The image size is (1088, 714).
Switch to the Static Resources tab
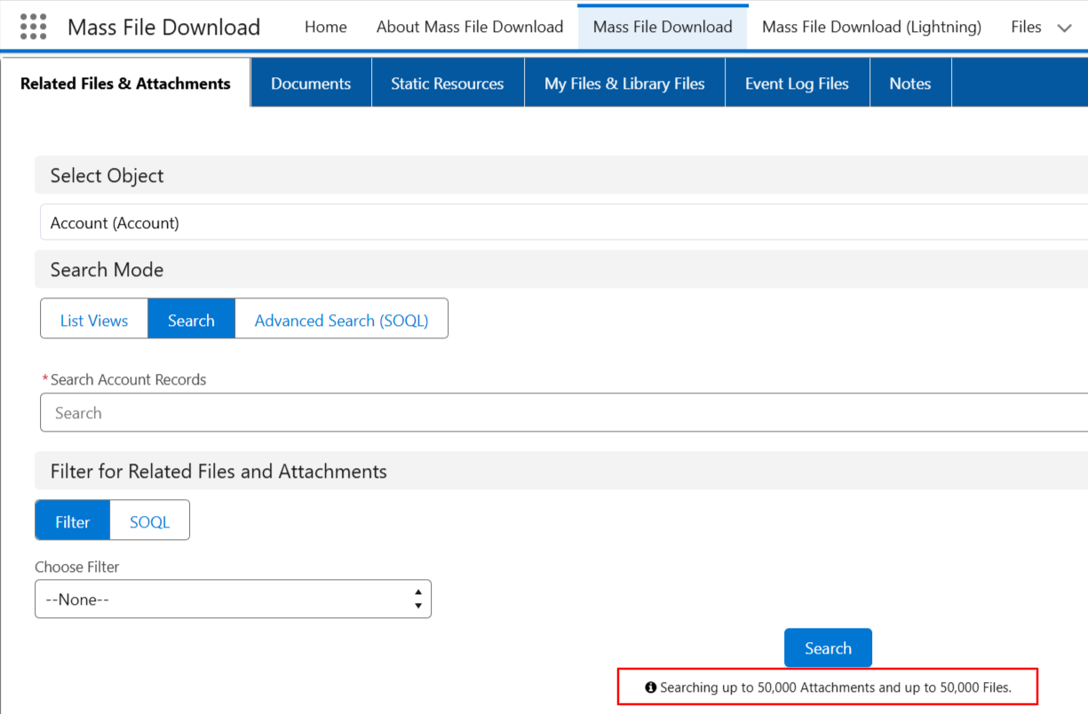448,83
